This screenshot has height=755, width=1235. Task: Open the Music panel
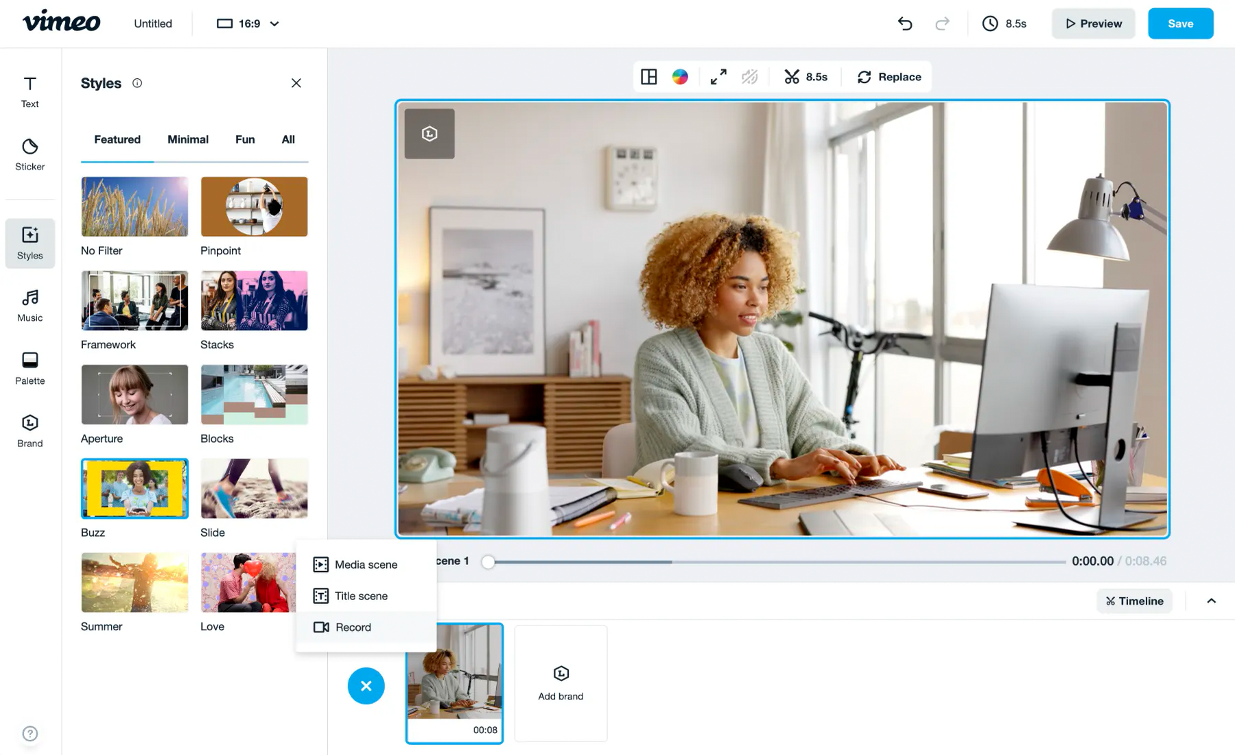30,306
